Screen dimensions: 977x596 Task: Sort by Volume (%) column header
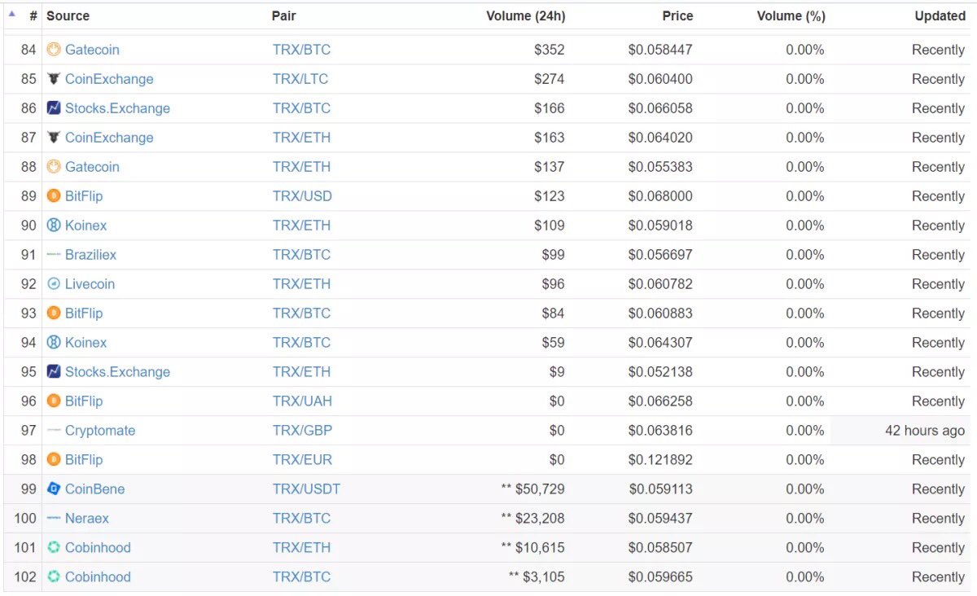coord(791,15)
